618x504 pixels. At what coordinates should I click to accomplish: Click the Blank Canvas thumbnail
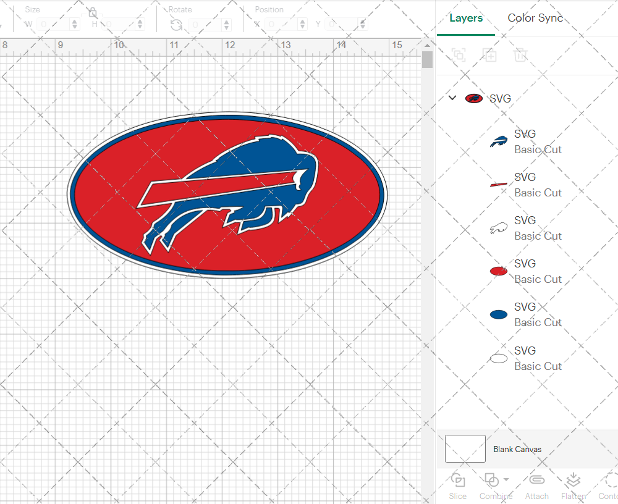point(465,449)
